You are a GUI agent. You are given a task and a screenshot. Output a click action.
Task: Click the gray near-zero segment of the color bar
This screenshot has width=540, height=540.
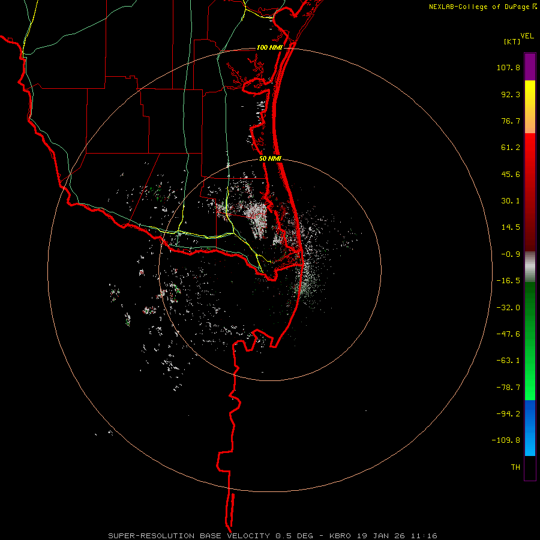point(530,267)
